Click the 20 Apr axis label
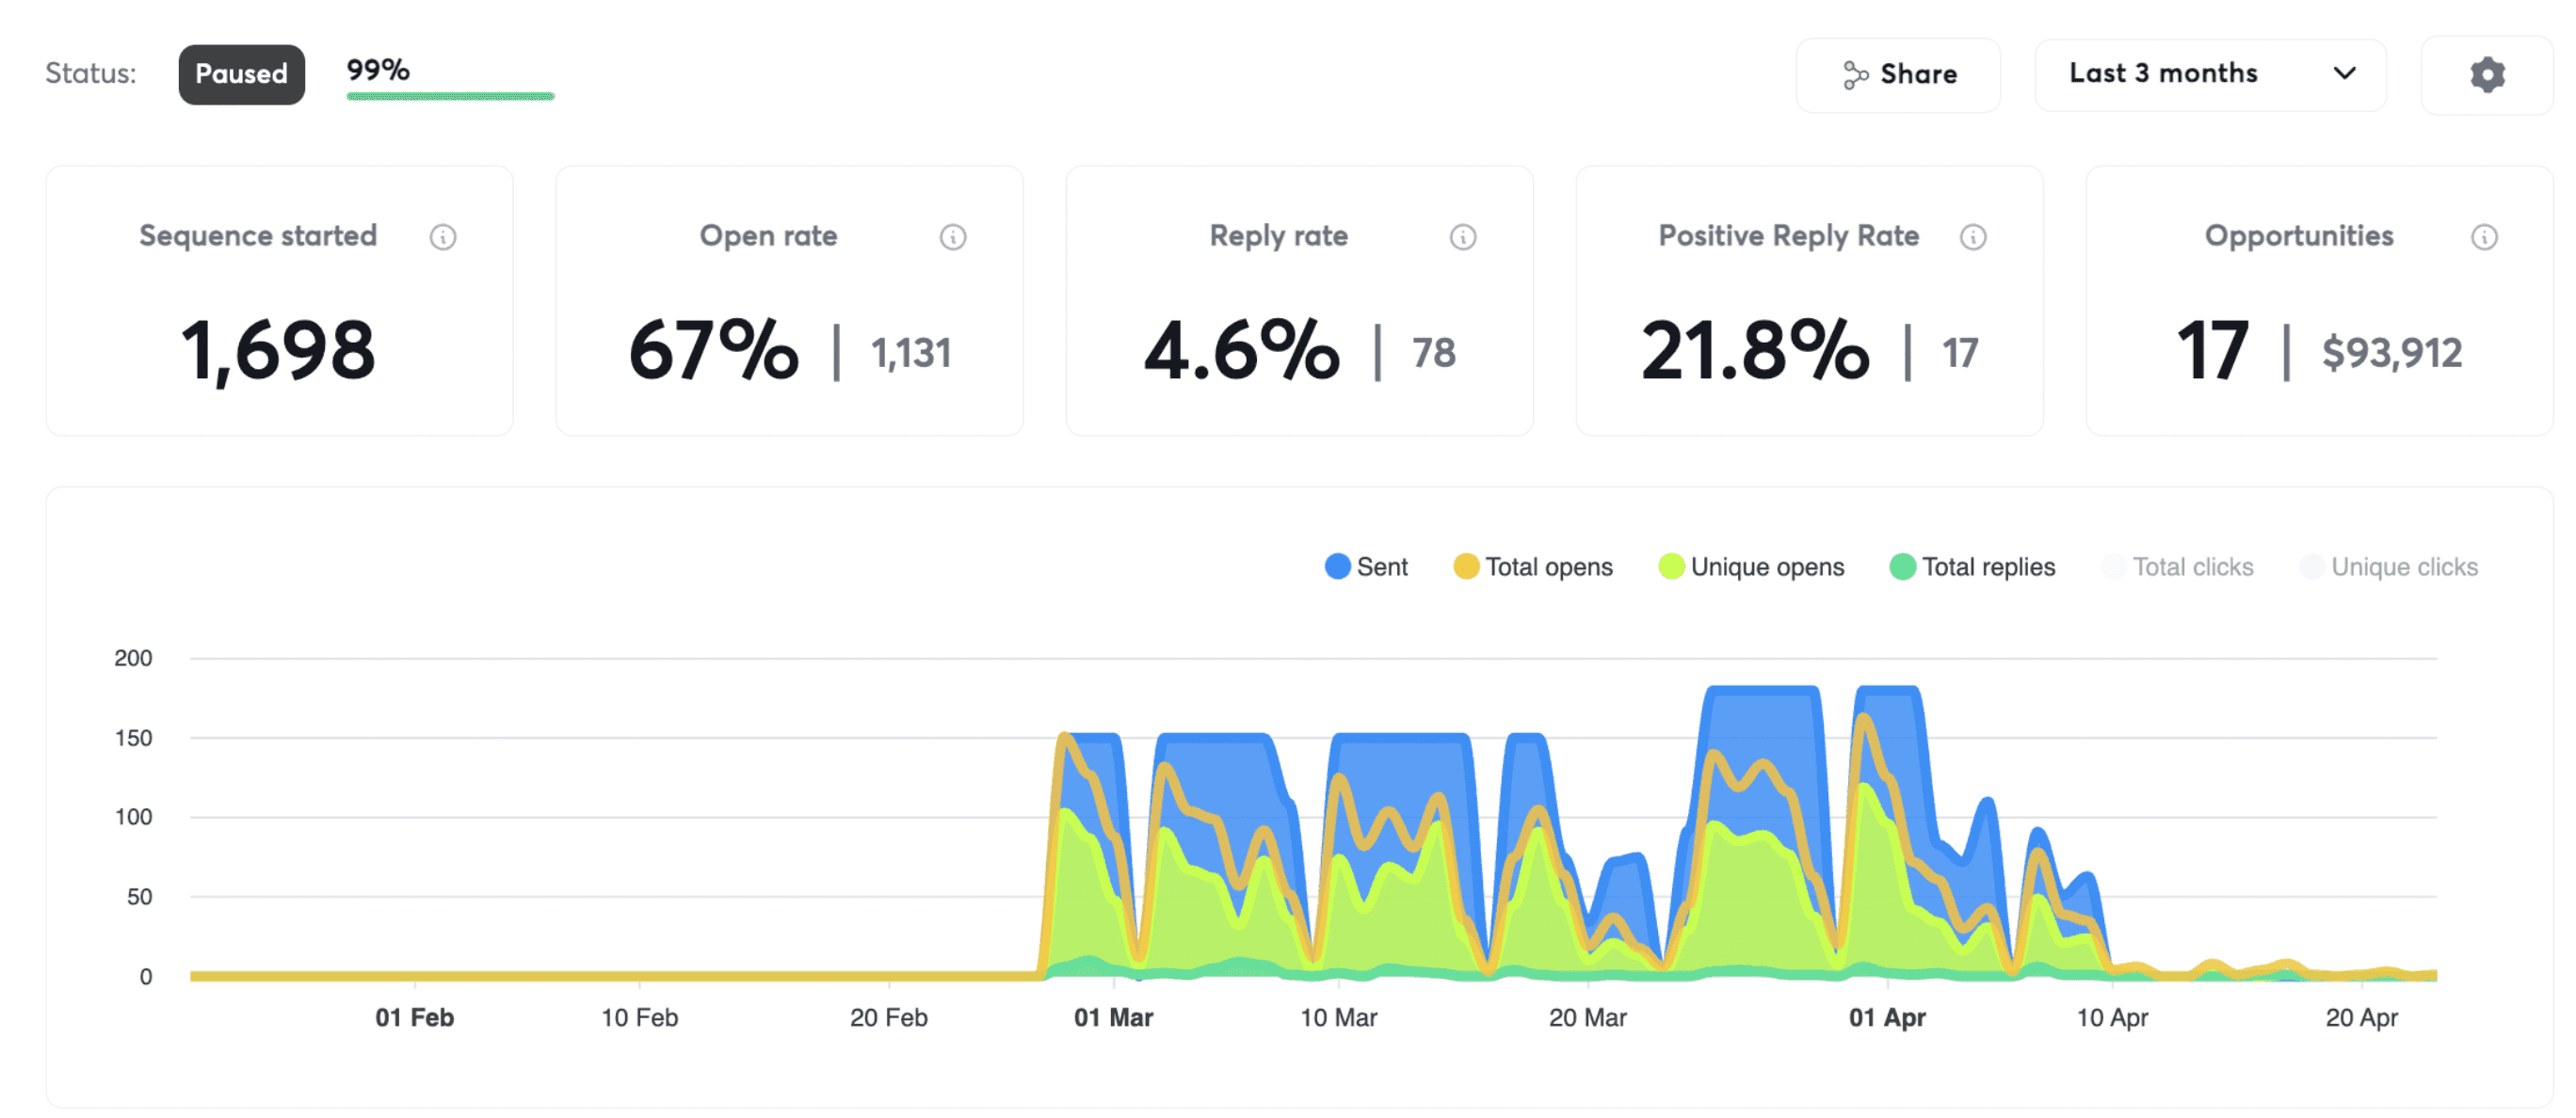Screen dimensions: 2576x1118 point(2361,1017)
